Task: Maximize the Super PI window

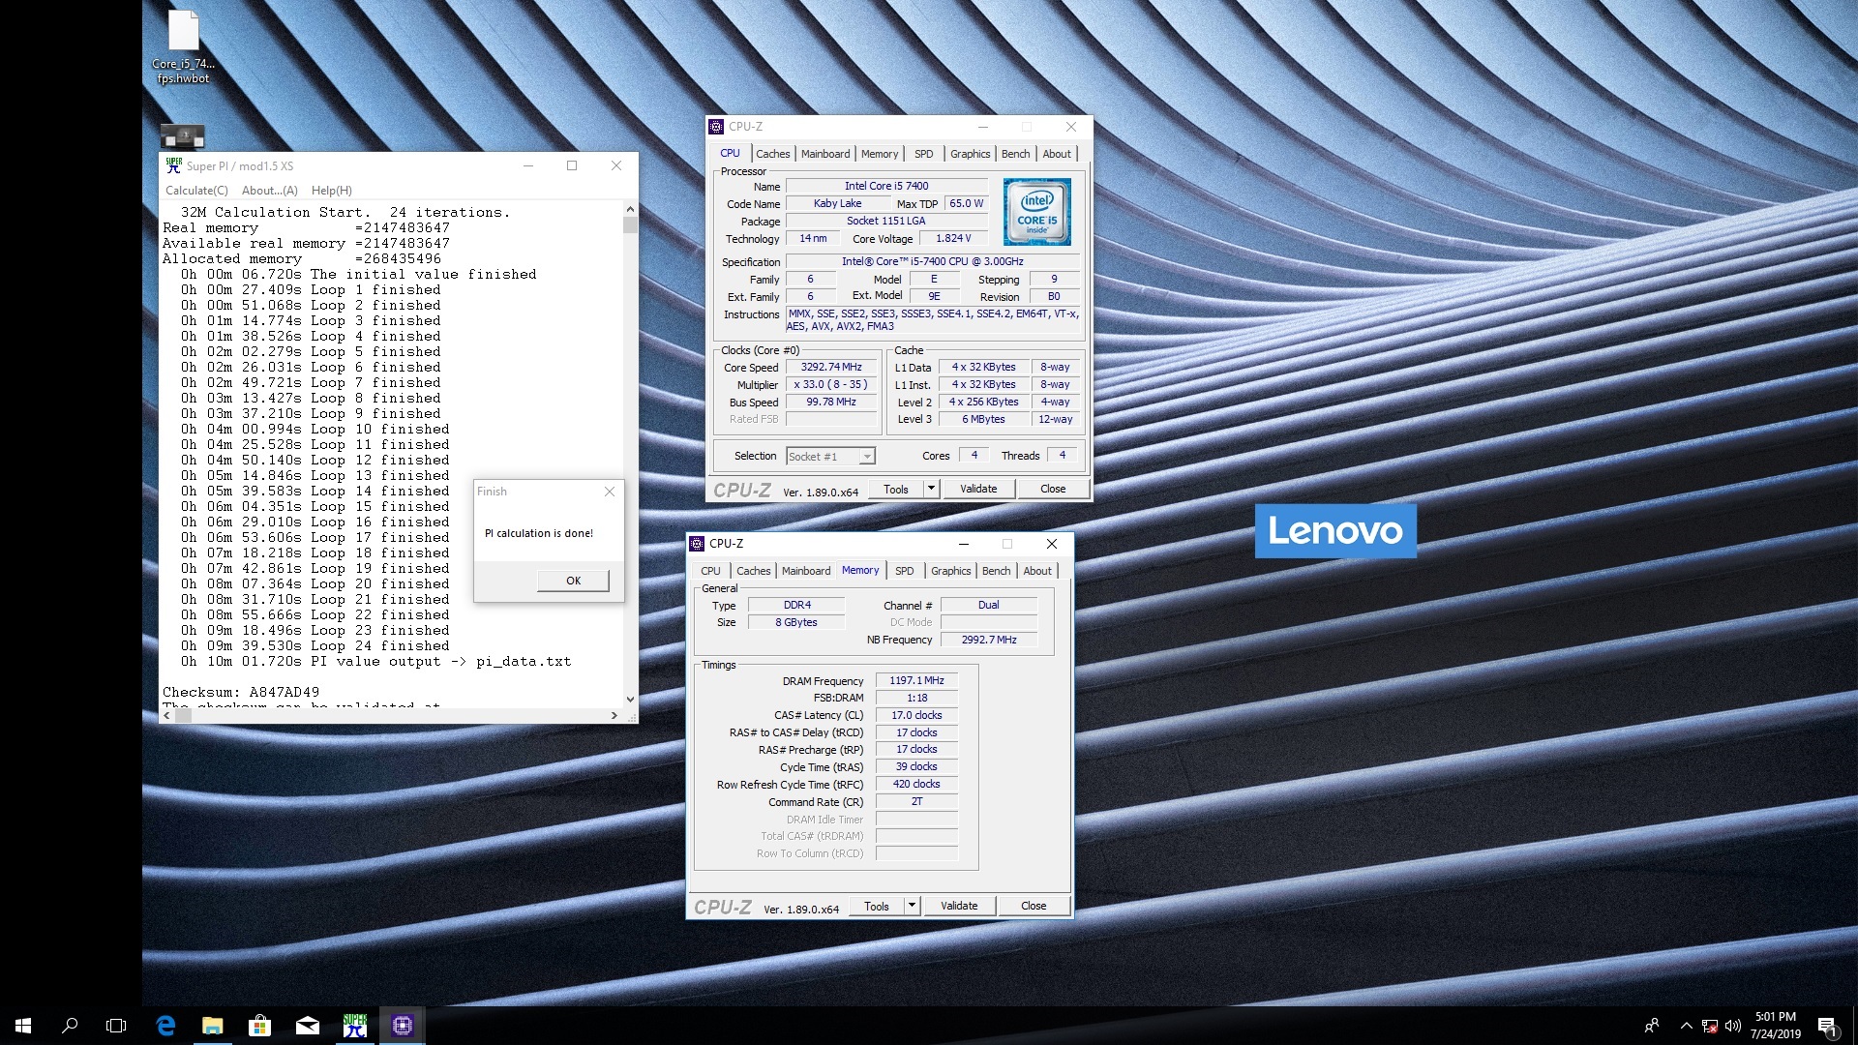Action: click(572, 165)
